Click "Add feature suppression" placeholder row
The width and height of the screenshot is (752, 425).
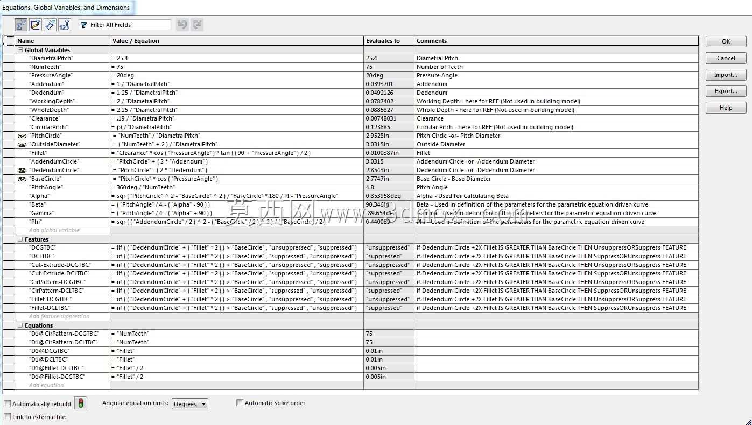(59, 316)
